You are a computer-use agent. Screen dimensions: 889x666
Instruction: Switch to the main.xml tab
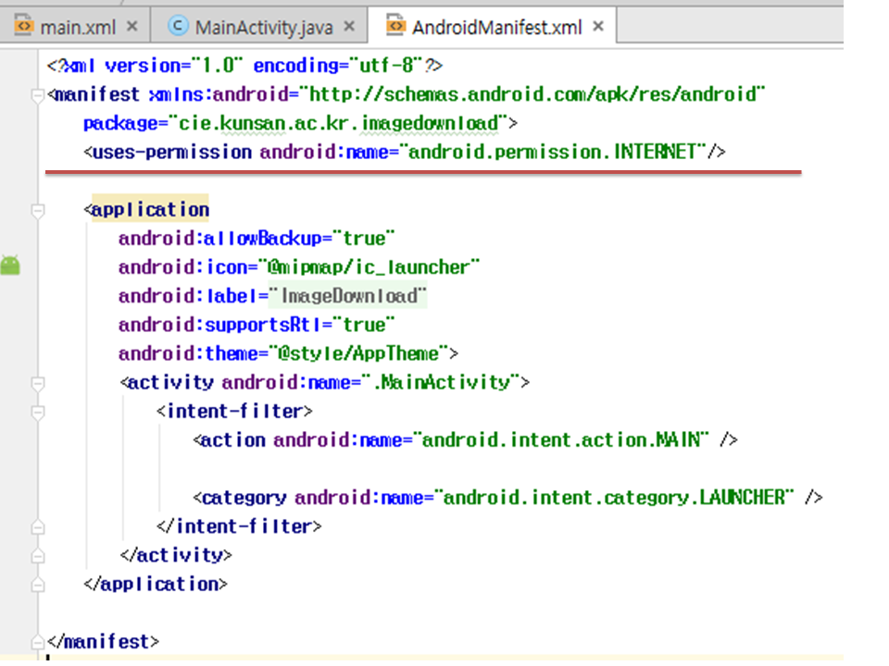tap(77, 27)
